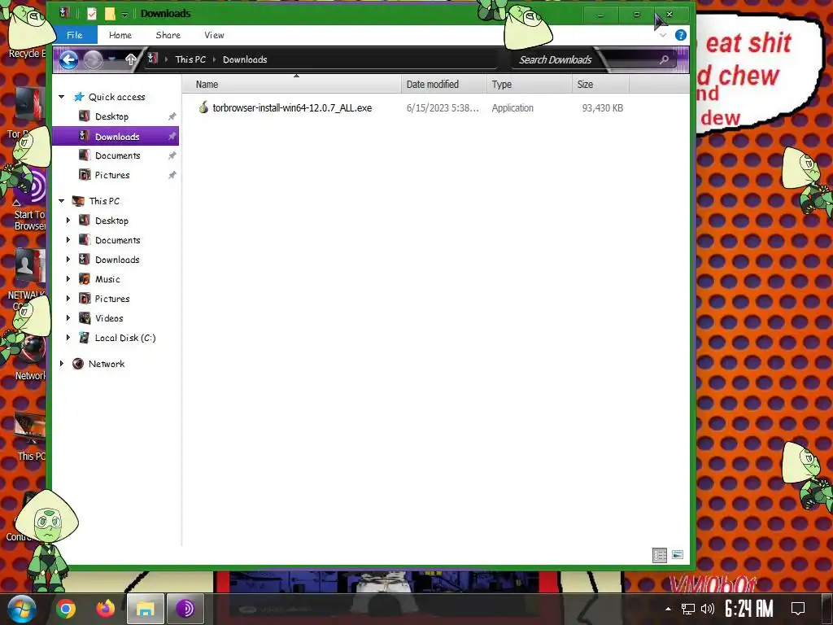Open Videos folder under This PC
The image size is (833, 625).
pyautogui.click(x=109, y=318)
